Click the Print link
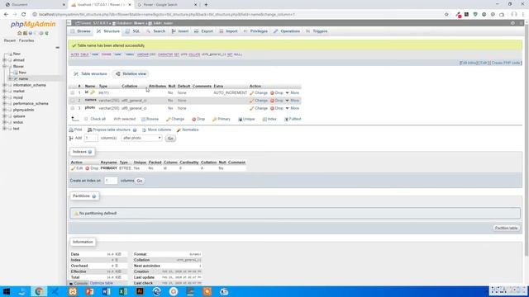This screenshot has height=297, width=529. [75, 130]
